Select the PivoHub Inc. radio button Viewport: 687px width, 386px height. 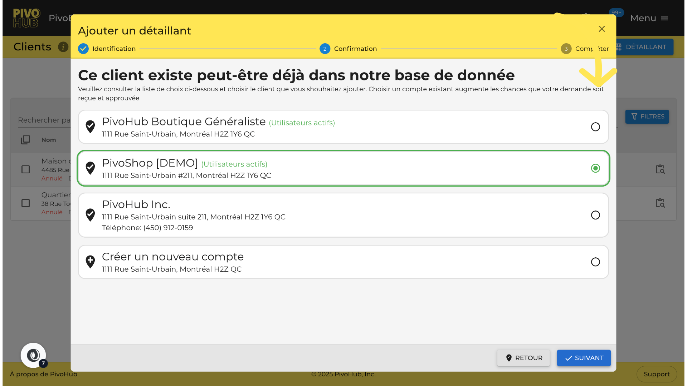point(595,215)
